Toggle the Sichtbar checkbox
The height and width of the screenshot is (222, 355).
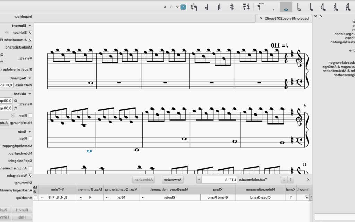tap(30, 32)
